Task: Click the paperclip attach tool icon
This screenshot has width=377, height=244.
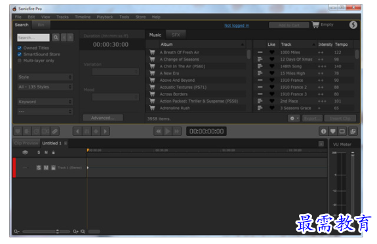Action: [55, 131]
